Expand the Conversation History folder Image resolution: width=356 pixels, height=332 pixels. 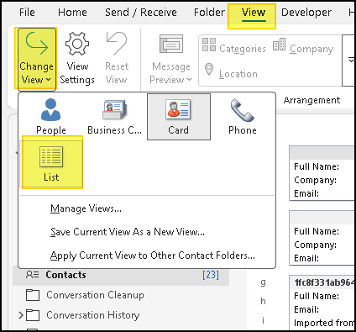coord(21,315)
